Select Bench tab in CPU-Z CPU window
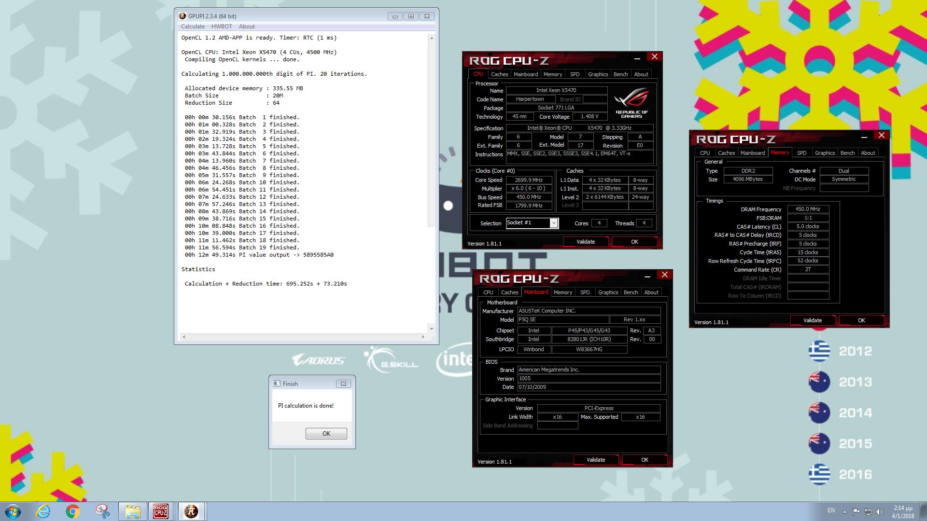This screenshot has width=927, height=521. tap(620, 74)
